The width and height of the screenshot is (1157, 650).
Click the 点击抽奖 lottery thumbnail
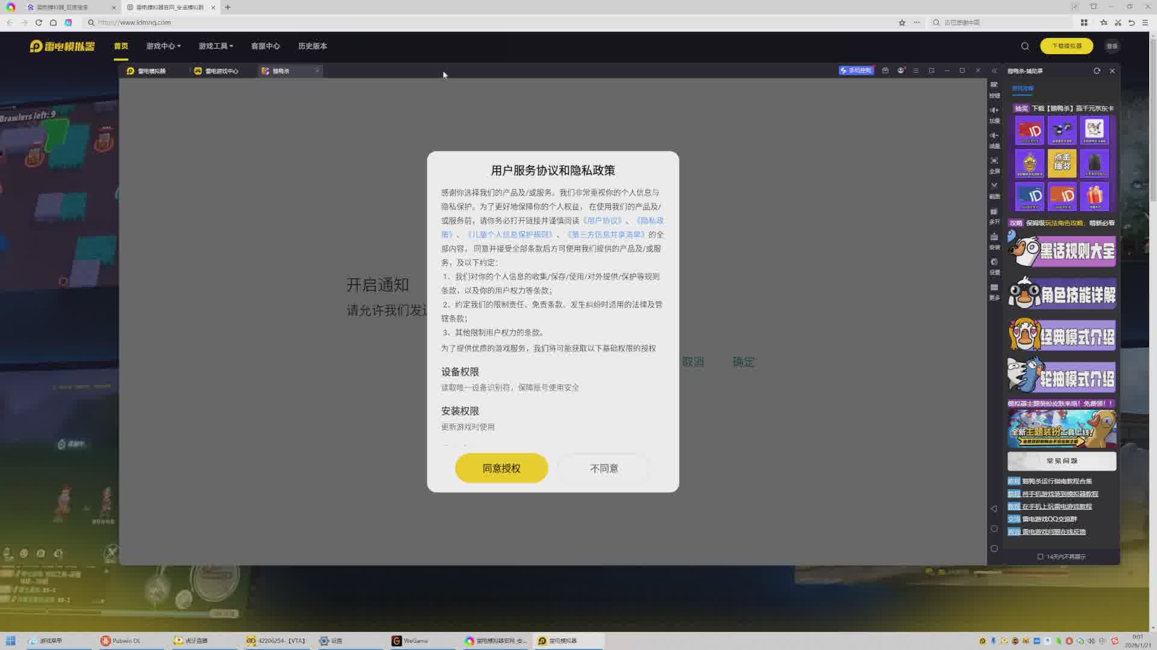[1062, 162]
